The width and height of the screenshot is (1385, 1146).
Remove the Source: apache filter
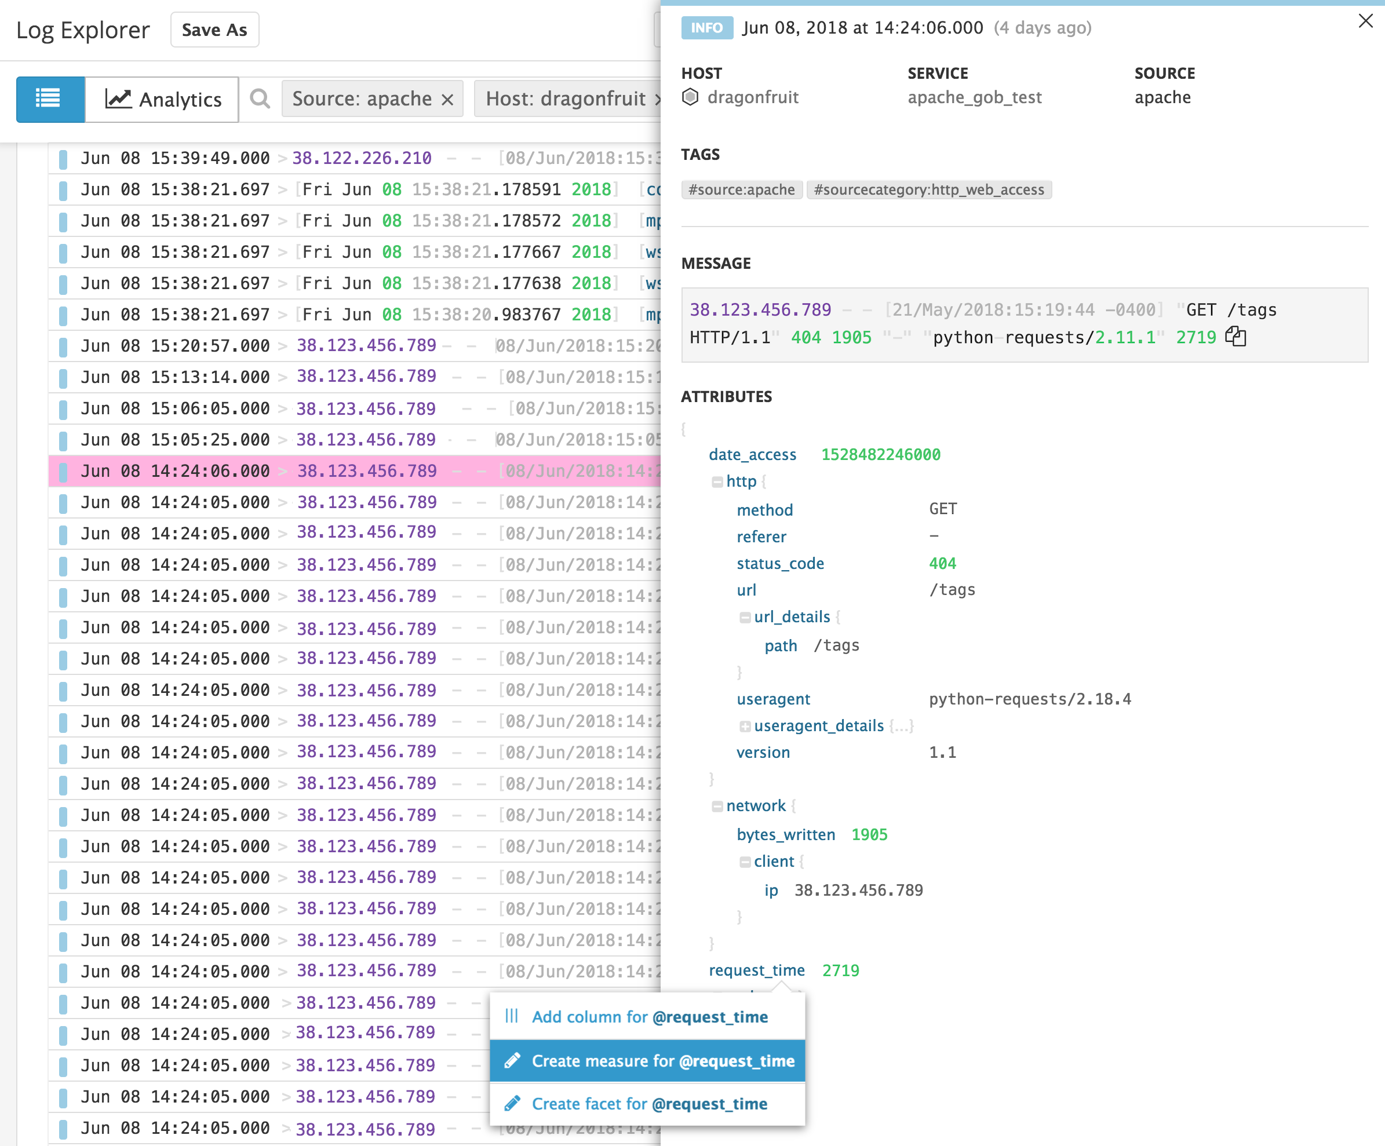tap(448, 99)
